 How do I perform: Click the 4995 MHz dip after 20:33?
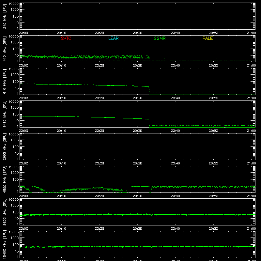click(151, 188)
